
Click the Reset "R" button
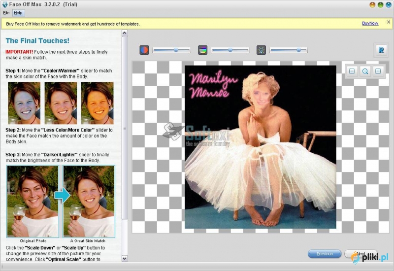tap(381, 50)
